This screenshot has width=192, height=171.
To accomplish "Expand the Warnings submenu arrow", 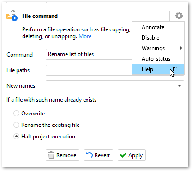I will tap(181, 48).
